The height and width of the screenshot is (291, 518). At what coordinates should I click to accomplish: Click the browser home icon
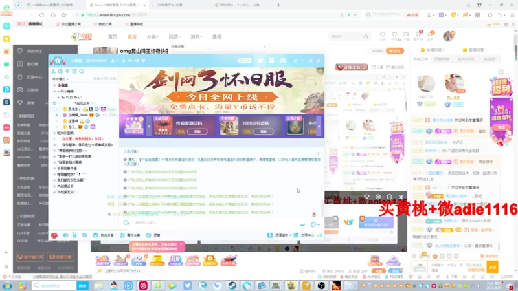click(x=53, y=15)
